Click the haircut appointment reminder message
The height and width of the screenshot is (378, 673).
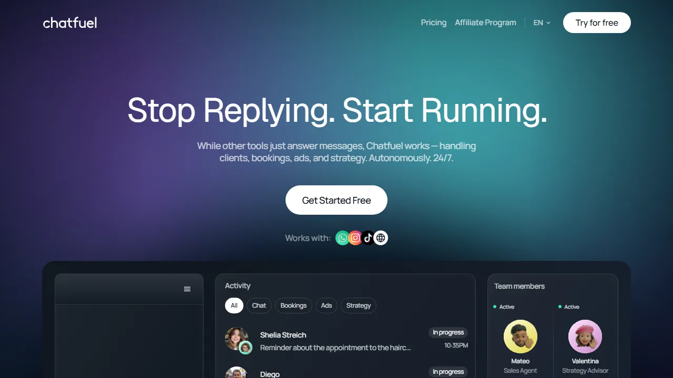335,348
